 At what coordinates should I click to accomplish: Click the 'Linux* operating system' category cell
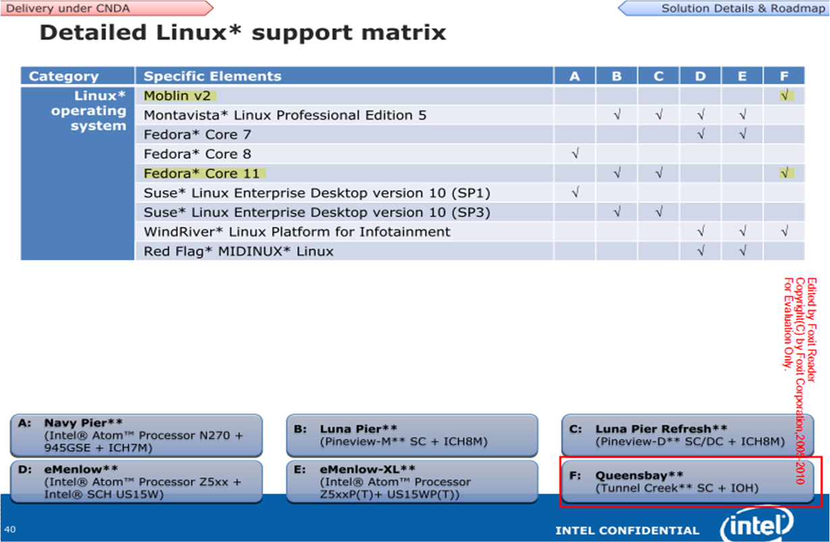point(77,173)
